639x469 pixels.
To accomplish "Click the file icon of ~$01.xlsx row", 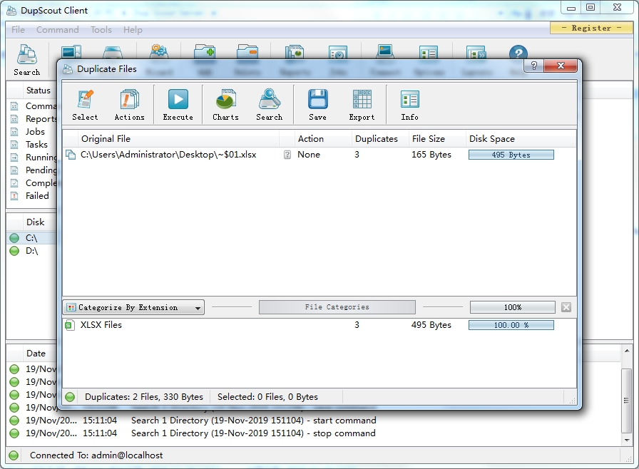I will point(71,155).
